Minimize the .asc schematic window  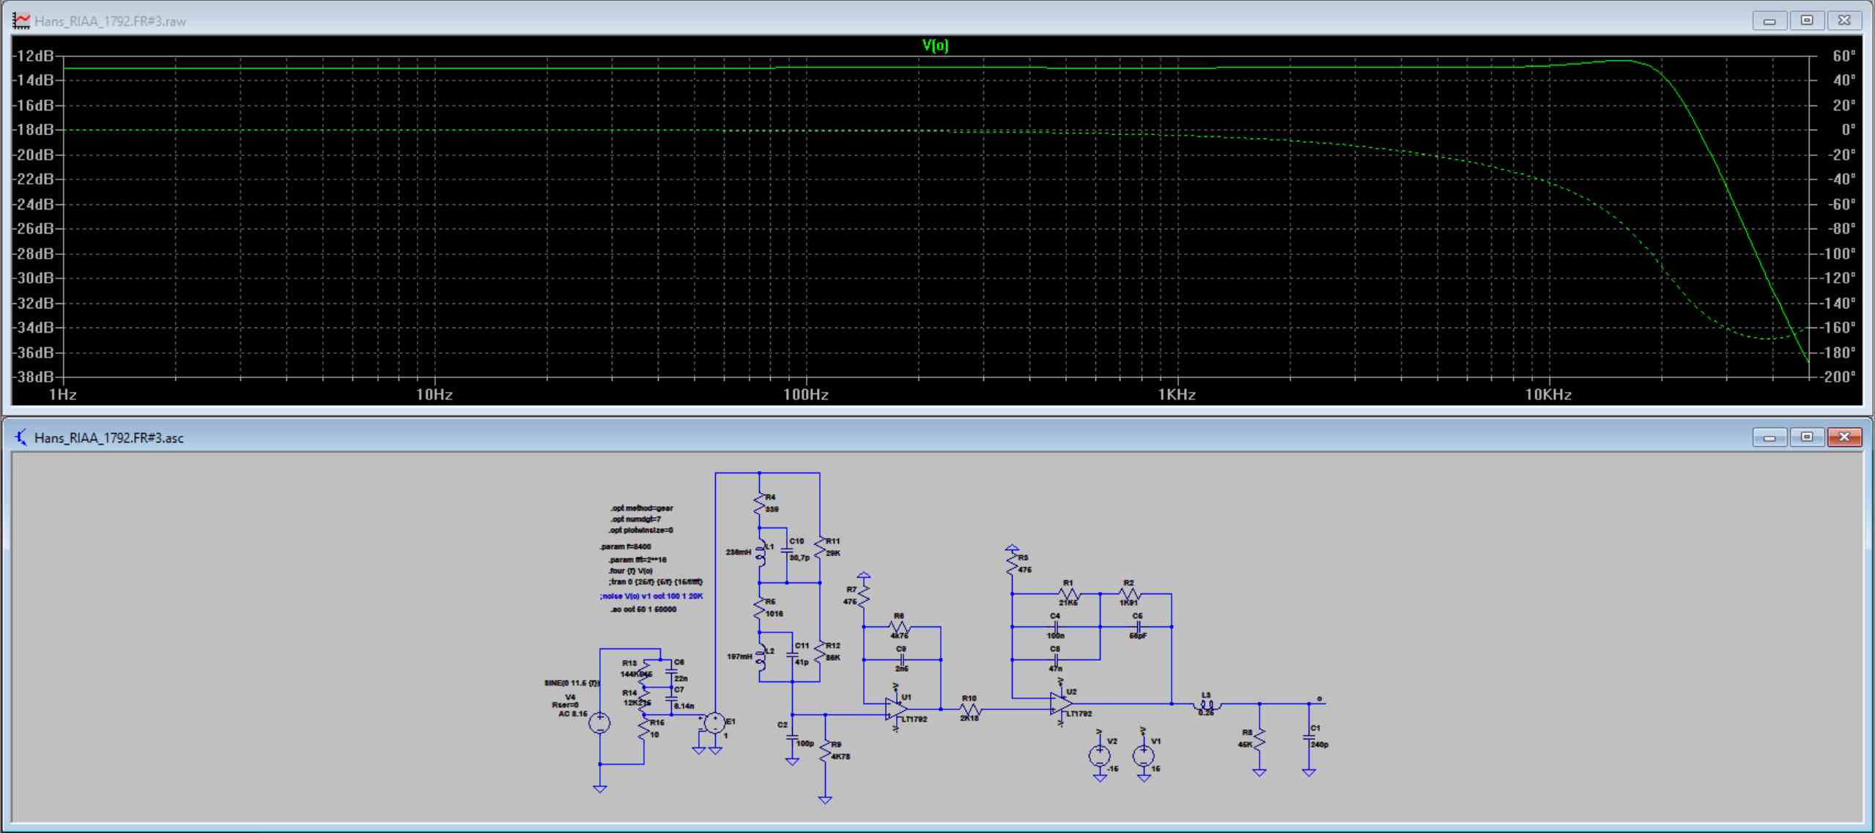[x=1769, y=437]
